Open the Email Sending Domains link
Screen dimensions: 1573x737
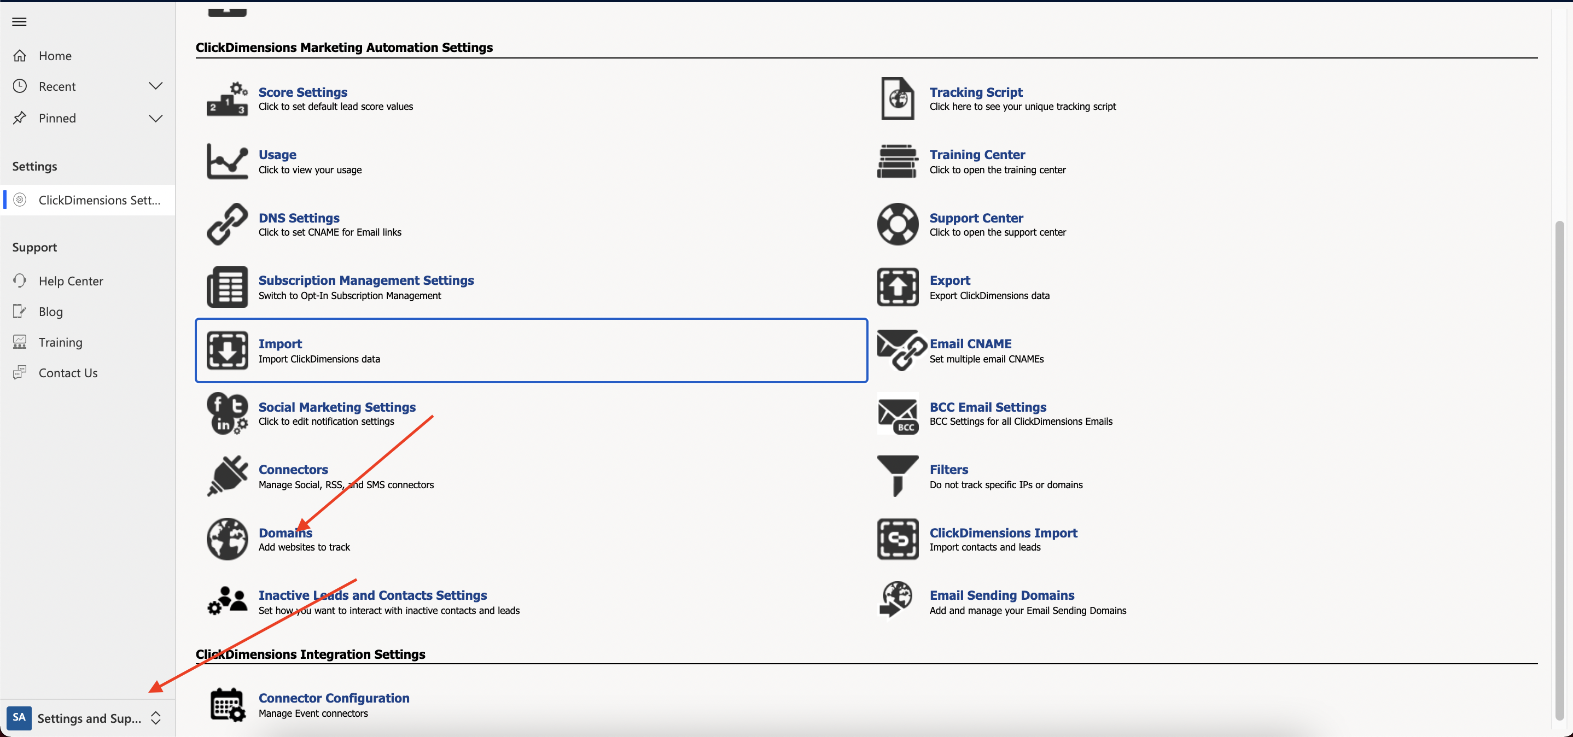click(x=1001, y=595)
